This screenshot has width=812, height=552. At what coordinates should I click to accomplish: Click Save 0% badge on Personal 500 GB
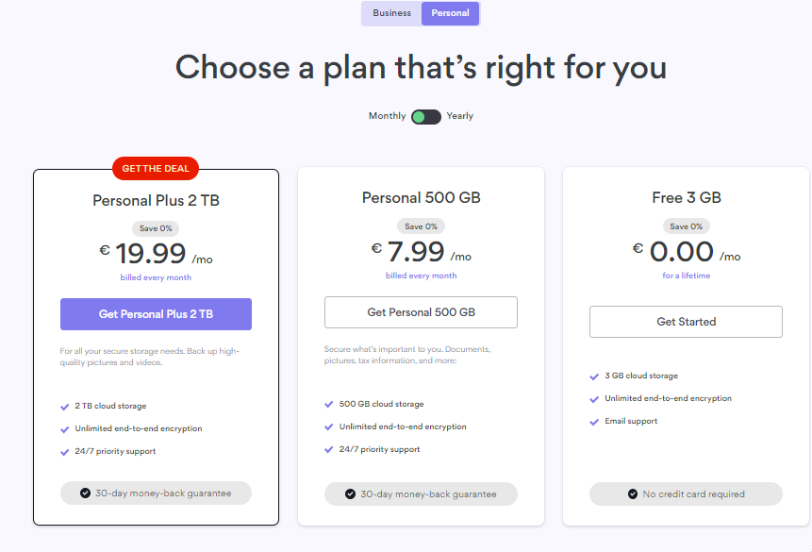pyautogui.click(x=421, y=226)
